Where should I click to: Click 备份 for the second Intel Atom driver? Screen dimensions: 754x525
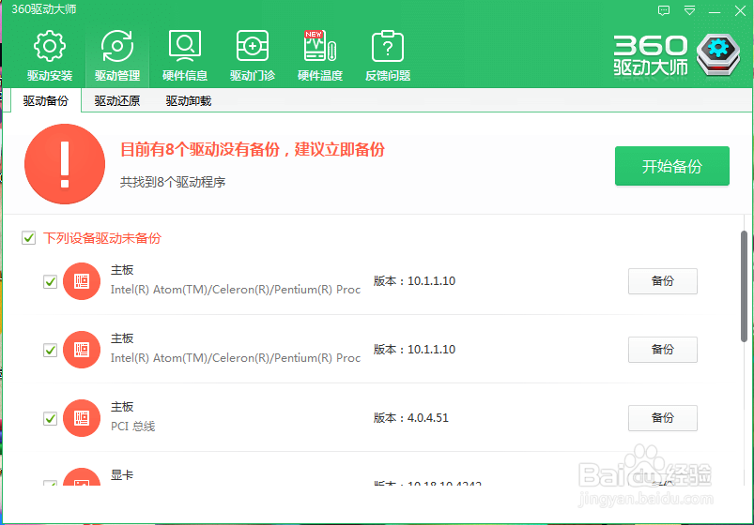[x=663, y=350]
